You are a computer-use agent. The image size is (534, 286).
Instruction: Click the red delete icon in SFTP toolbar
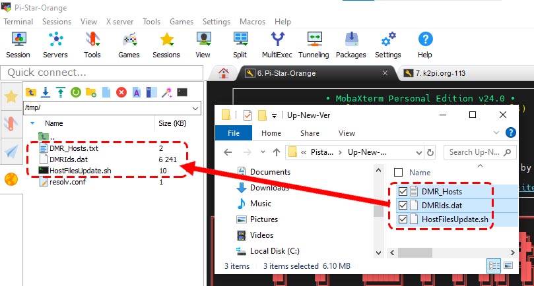pyautogui.click(x=121, y=92)
